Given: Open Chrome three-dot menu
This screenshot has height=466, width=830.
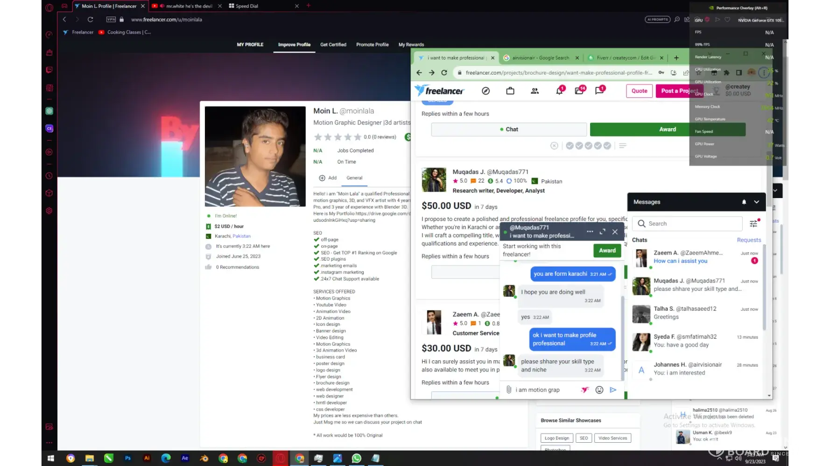Looking at the screenshot, I should coord(764,73).
